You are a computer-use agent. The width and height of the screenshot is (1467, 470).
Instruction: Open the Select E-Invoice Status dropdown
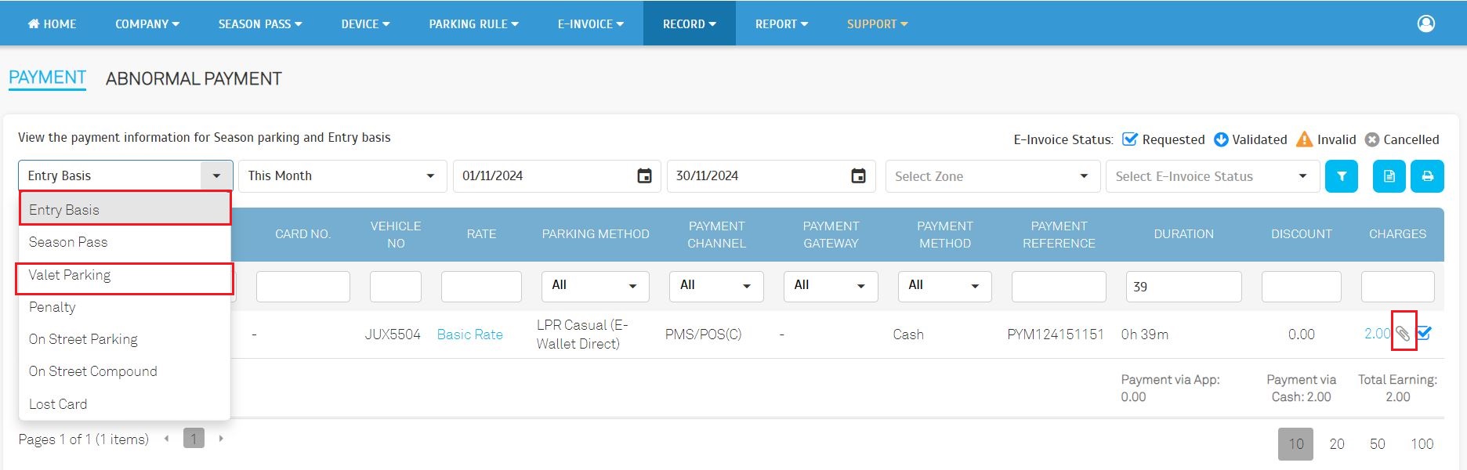point(1211,176)
